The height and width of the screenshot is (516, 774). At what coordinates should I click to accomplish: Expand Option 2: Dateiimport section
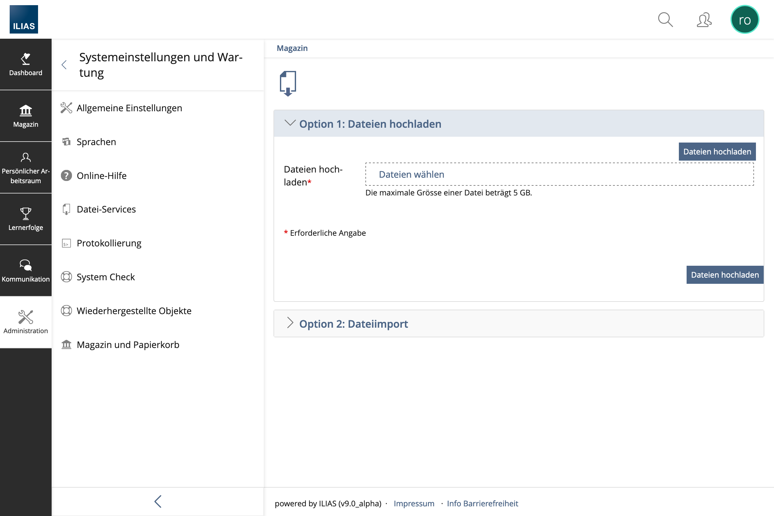click(353, 324)
